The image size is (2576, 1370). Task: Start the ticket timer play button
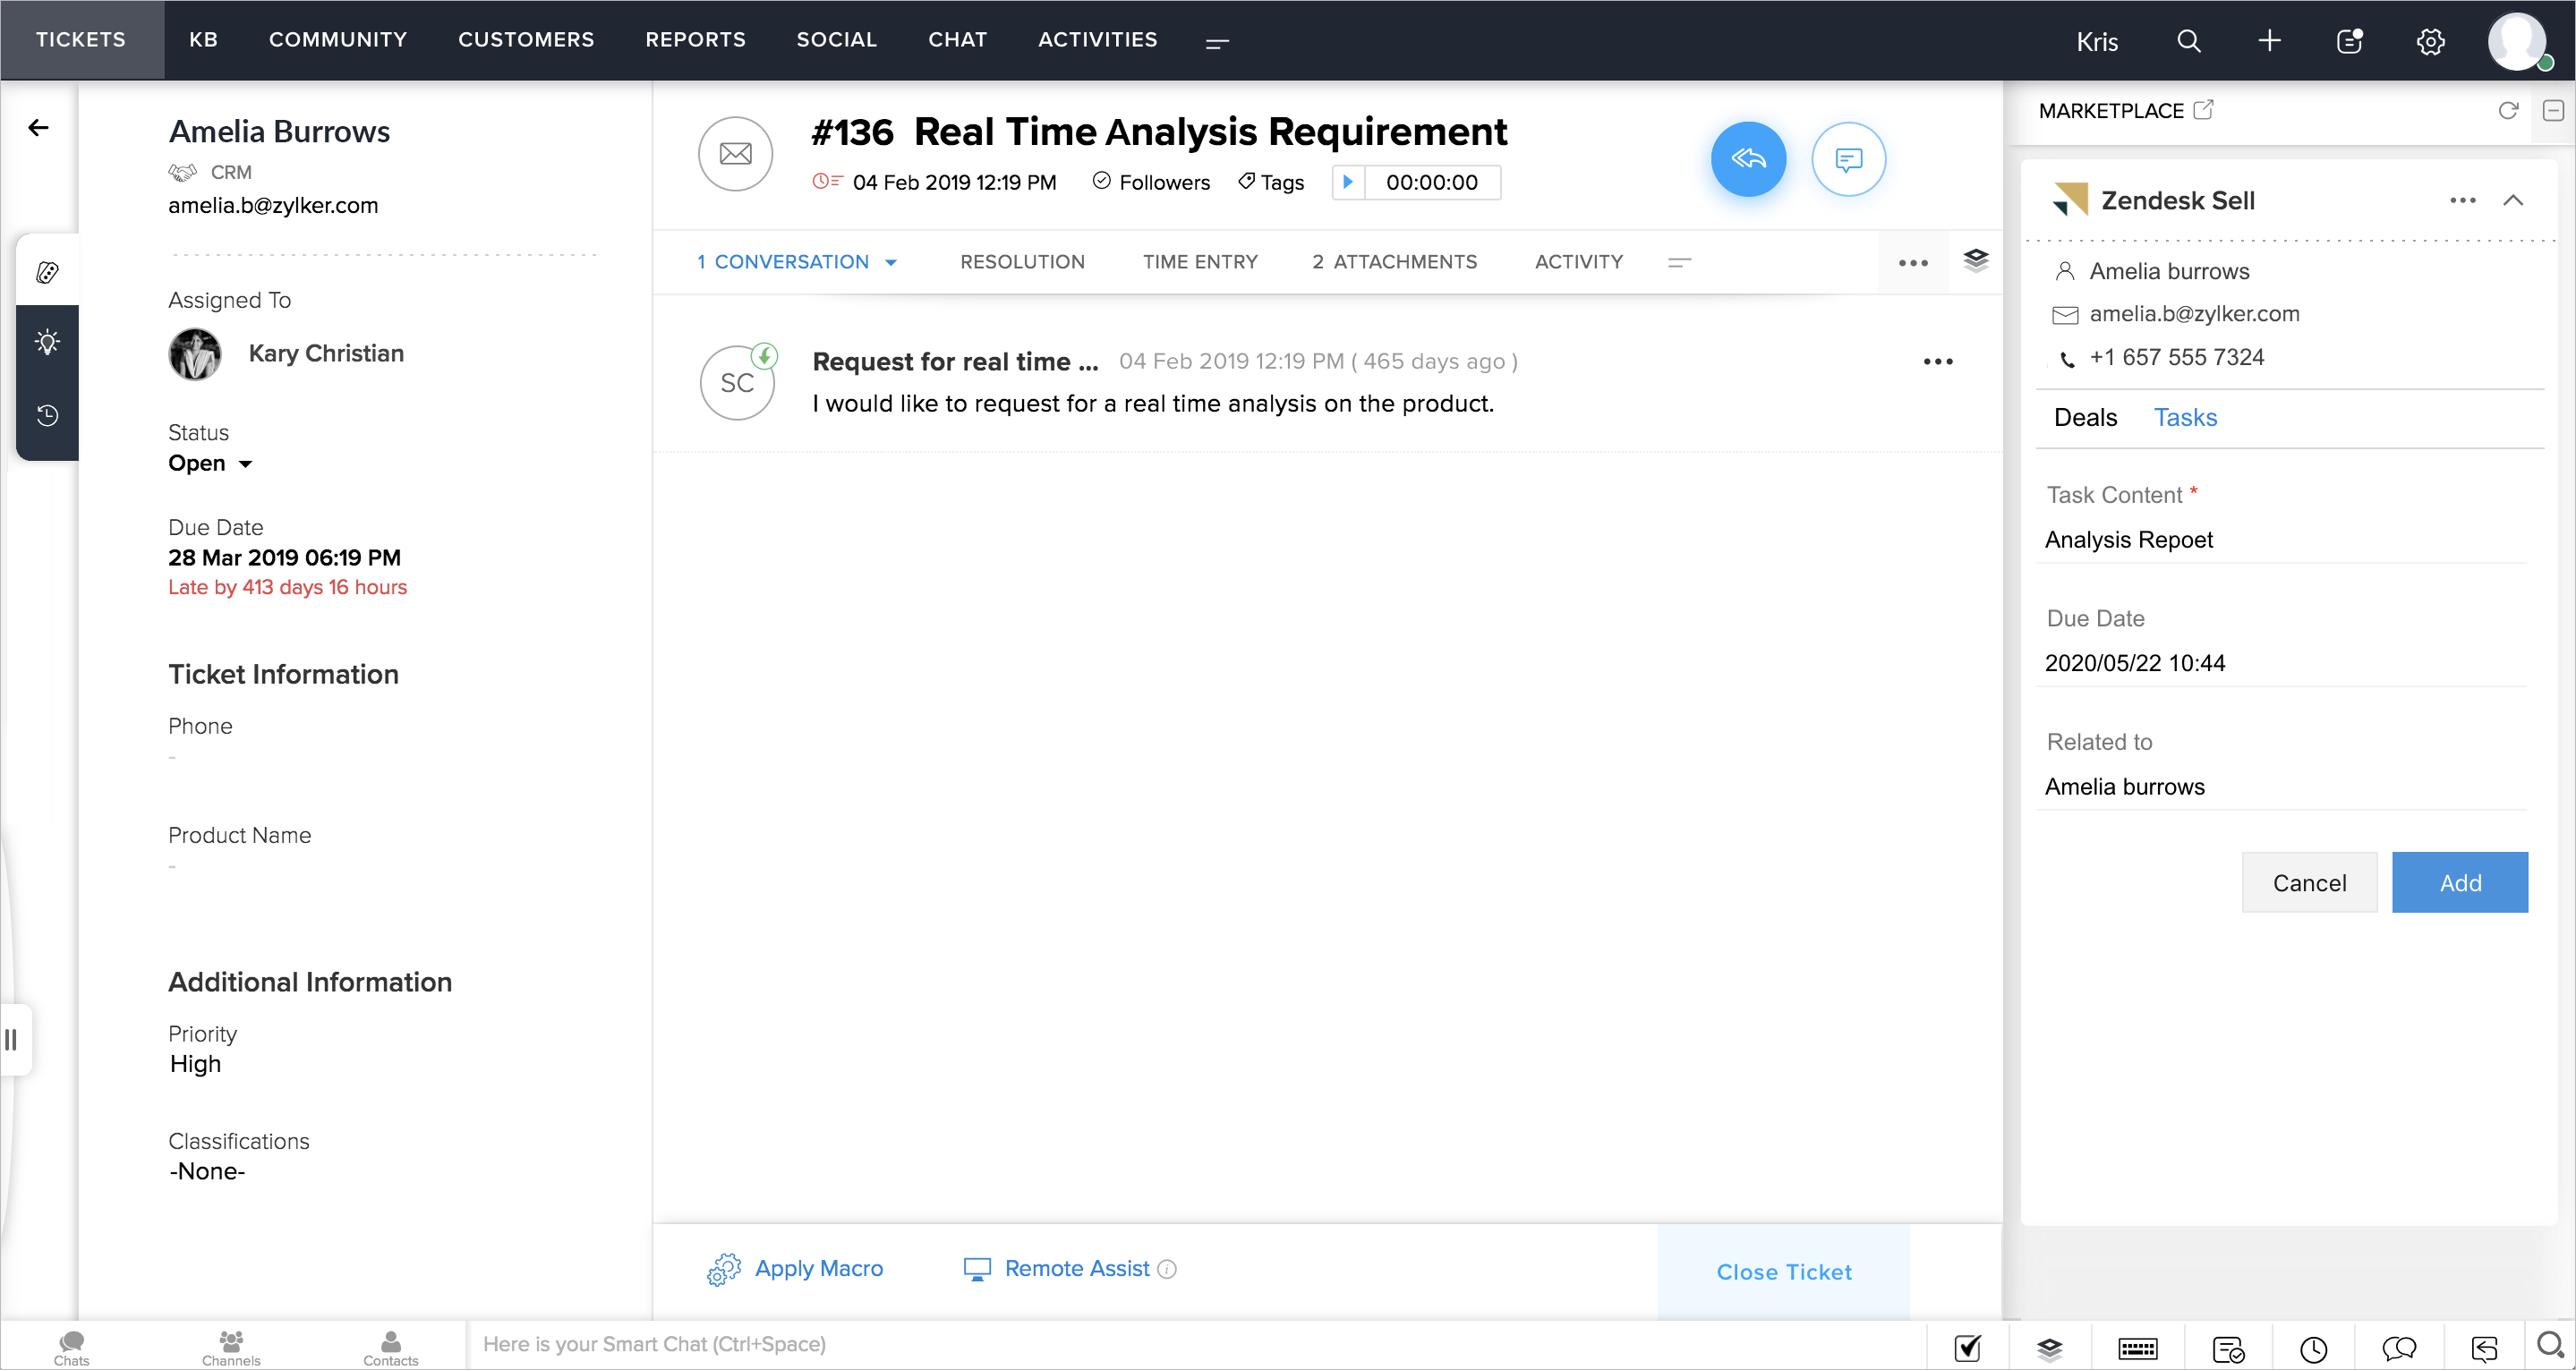1347,182
